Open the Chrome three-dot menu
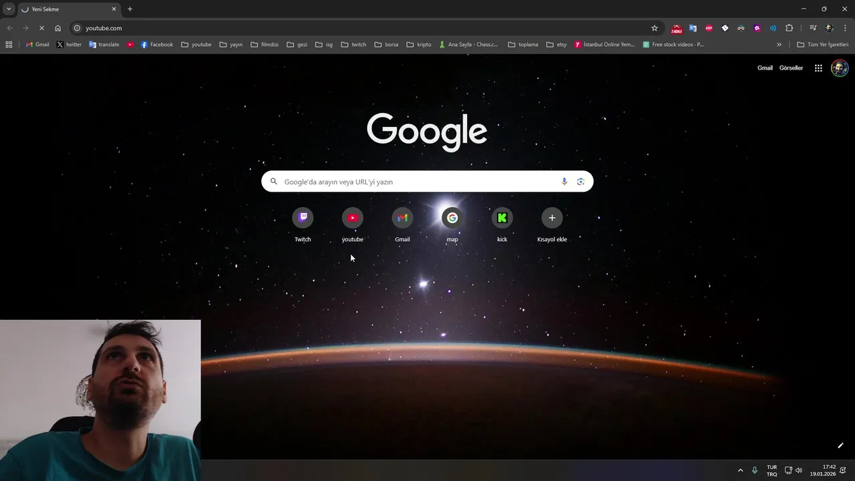The image size is (855, 481). tap(845, 28)
